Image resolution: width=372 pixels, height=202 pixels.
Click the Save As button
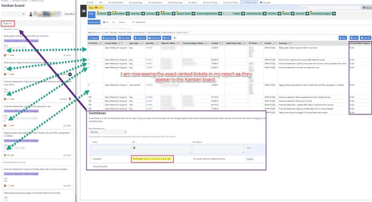pos(365,38)
